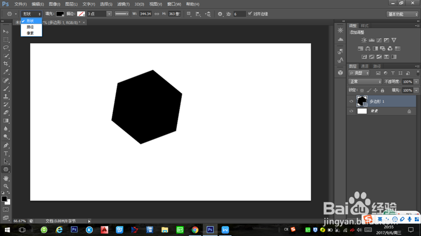
Task: Click the black fill color swatch
Action: 60,14
